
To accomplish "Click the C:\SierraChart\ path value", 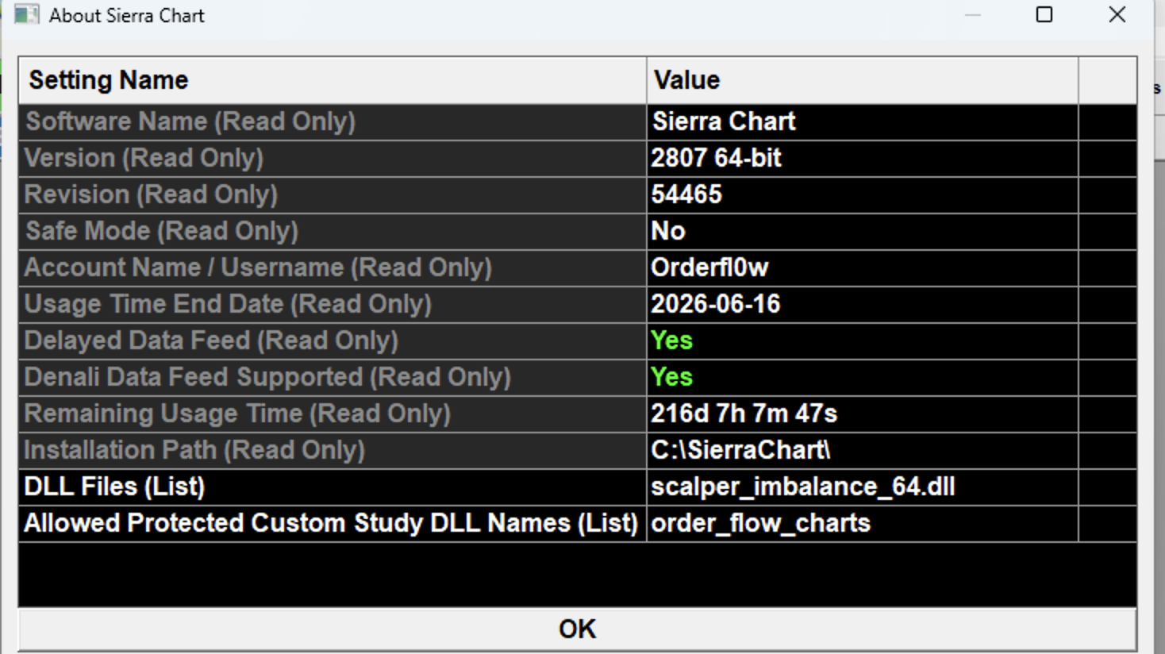I will 740,450.
